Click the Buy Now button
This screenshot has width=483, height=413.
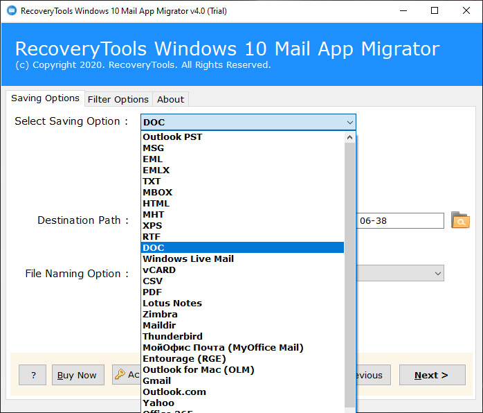[x=78, y=375]
